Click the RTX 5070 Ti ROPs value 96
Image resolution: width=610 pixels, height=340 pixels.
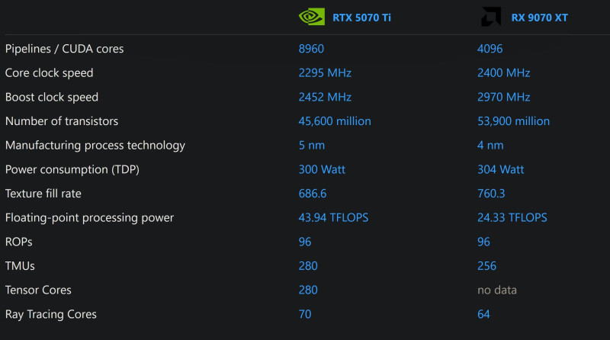(304, 242)
